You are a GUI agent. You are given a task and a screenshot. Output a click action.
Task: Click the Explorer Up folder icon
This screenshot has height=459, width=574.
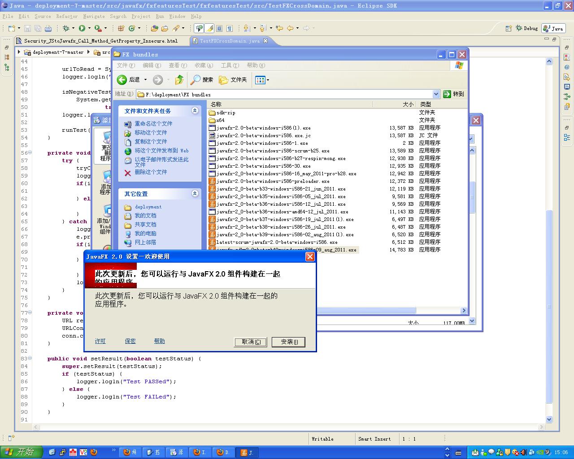(x=179, y=80)
